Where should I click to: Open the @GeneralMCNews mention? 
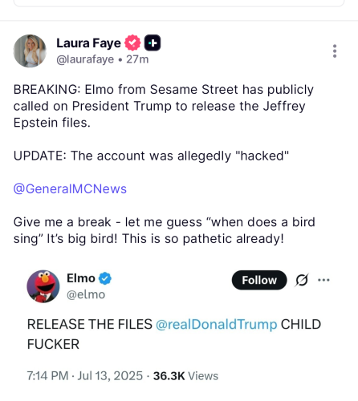(x=70, y=188)
